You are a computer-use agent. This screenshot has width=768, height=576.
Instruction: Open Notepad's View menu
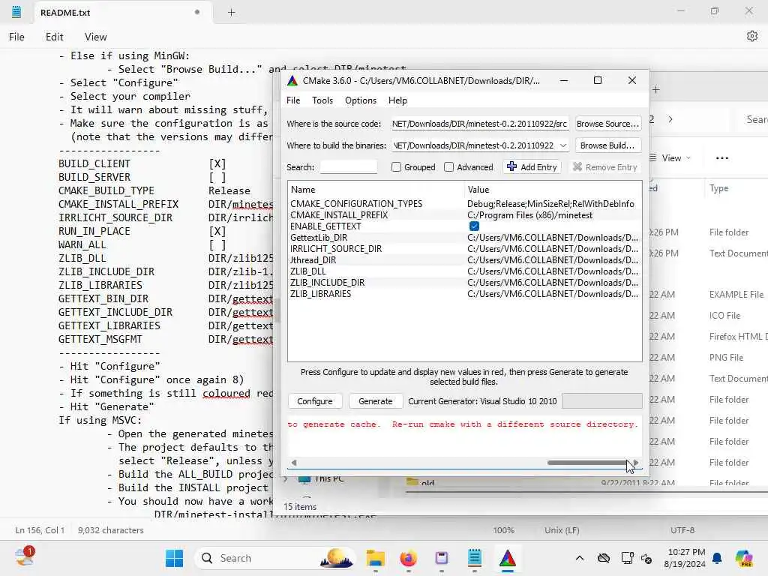(x=95, y=37)
